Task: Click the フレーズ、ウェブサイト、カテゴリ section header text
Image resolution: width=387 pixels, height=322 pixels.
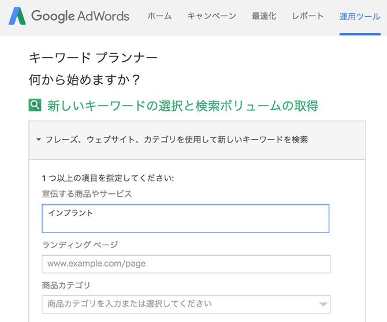Action: coord(176,140)
